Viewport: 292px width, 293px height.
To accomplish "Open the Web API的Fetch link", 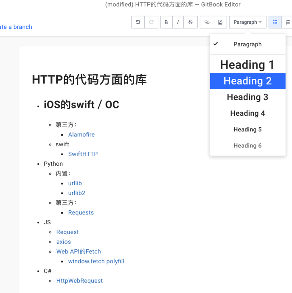I will pos(79,251).
